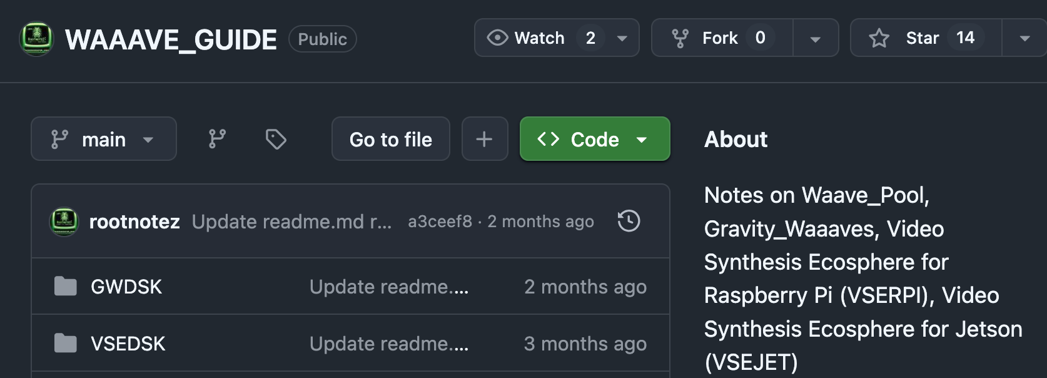The height and width of the screenshot is (378, 1047).
Task: Expand the Watch notification options arrow
Action: click(622, 39)
